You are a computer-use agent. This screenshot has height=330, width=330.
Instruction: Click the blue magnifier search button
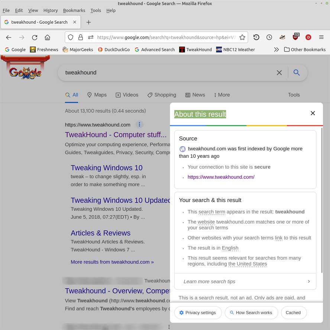click(x=297, y=73)
